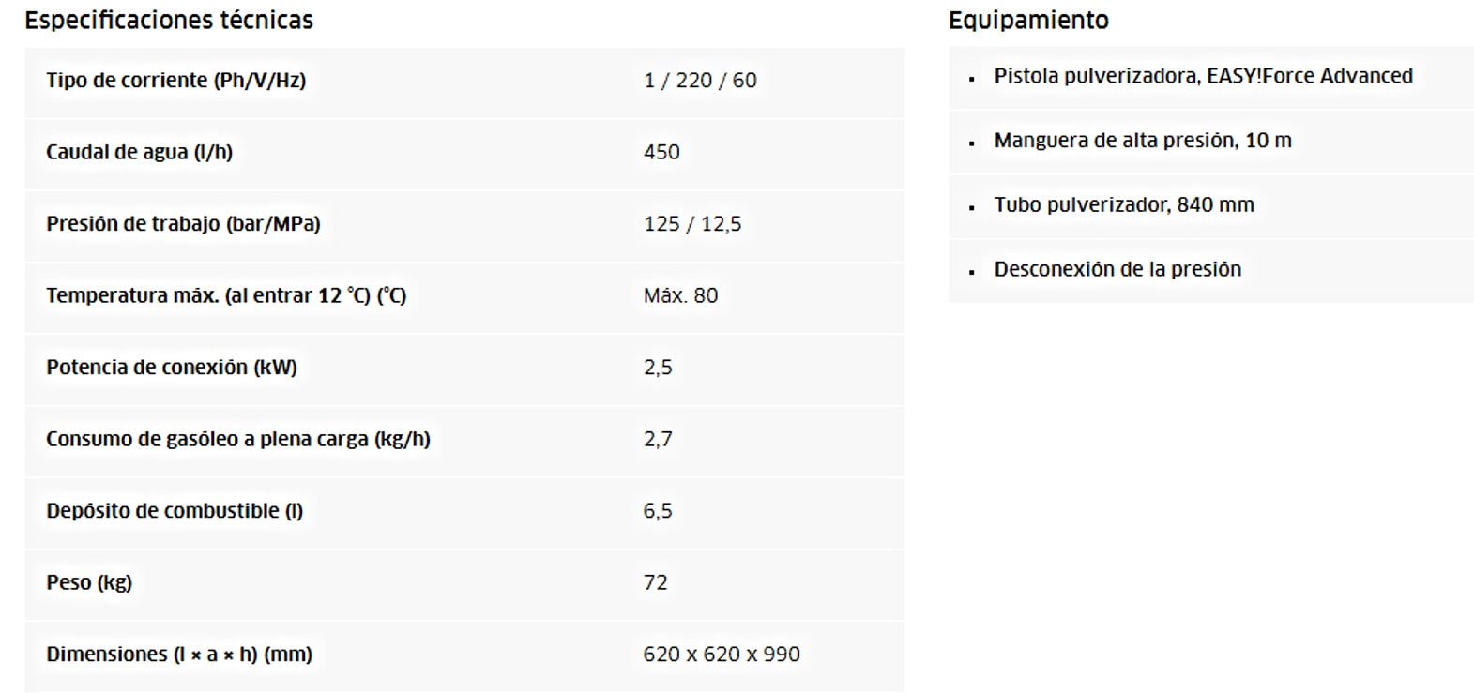The height and width of the screenshot is (693, 1474).
Task: Click the Desconexión de la presión item
Action: 1117,269
